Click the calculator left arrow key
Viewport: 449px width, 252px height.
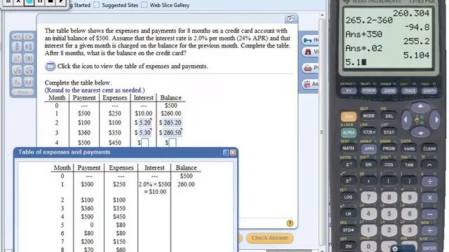click(x=406, y=120)
